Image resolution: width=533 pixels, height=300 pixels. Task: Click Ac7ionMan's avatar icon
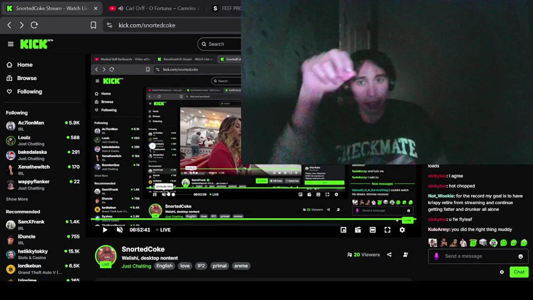tap(10, 126)
